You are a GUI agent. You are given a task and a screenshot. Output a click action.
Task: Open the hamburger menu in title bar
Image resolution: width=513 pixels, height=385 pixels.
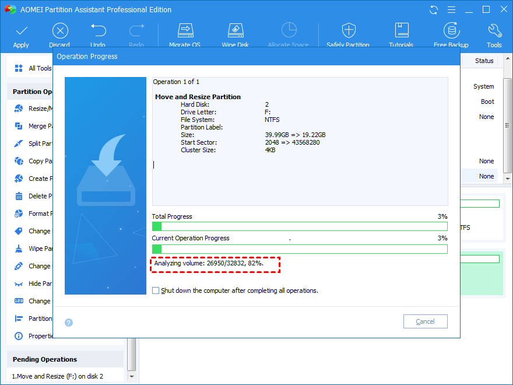(x=451, y=10)
